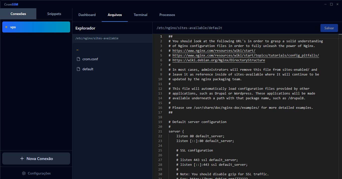Click the explorer path /etc/nginx/sites-available

point(97,38)
